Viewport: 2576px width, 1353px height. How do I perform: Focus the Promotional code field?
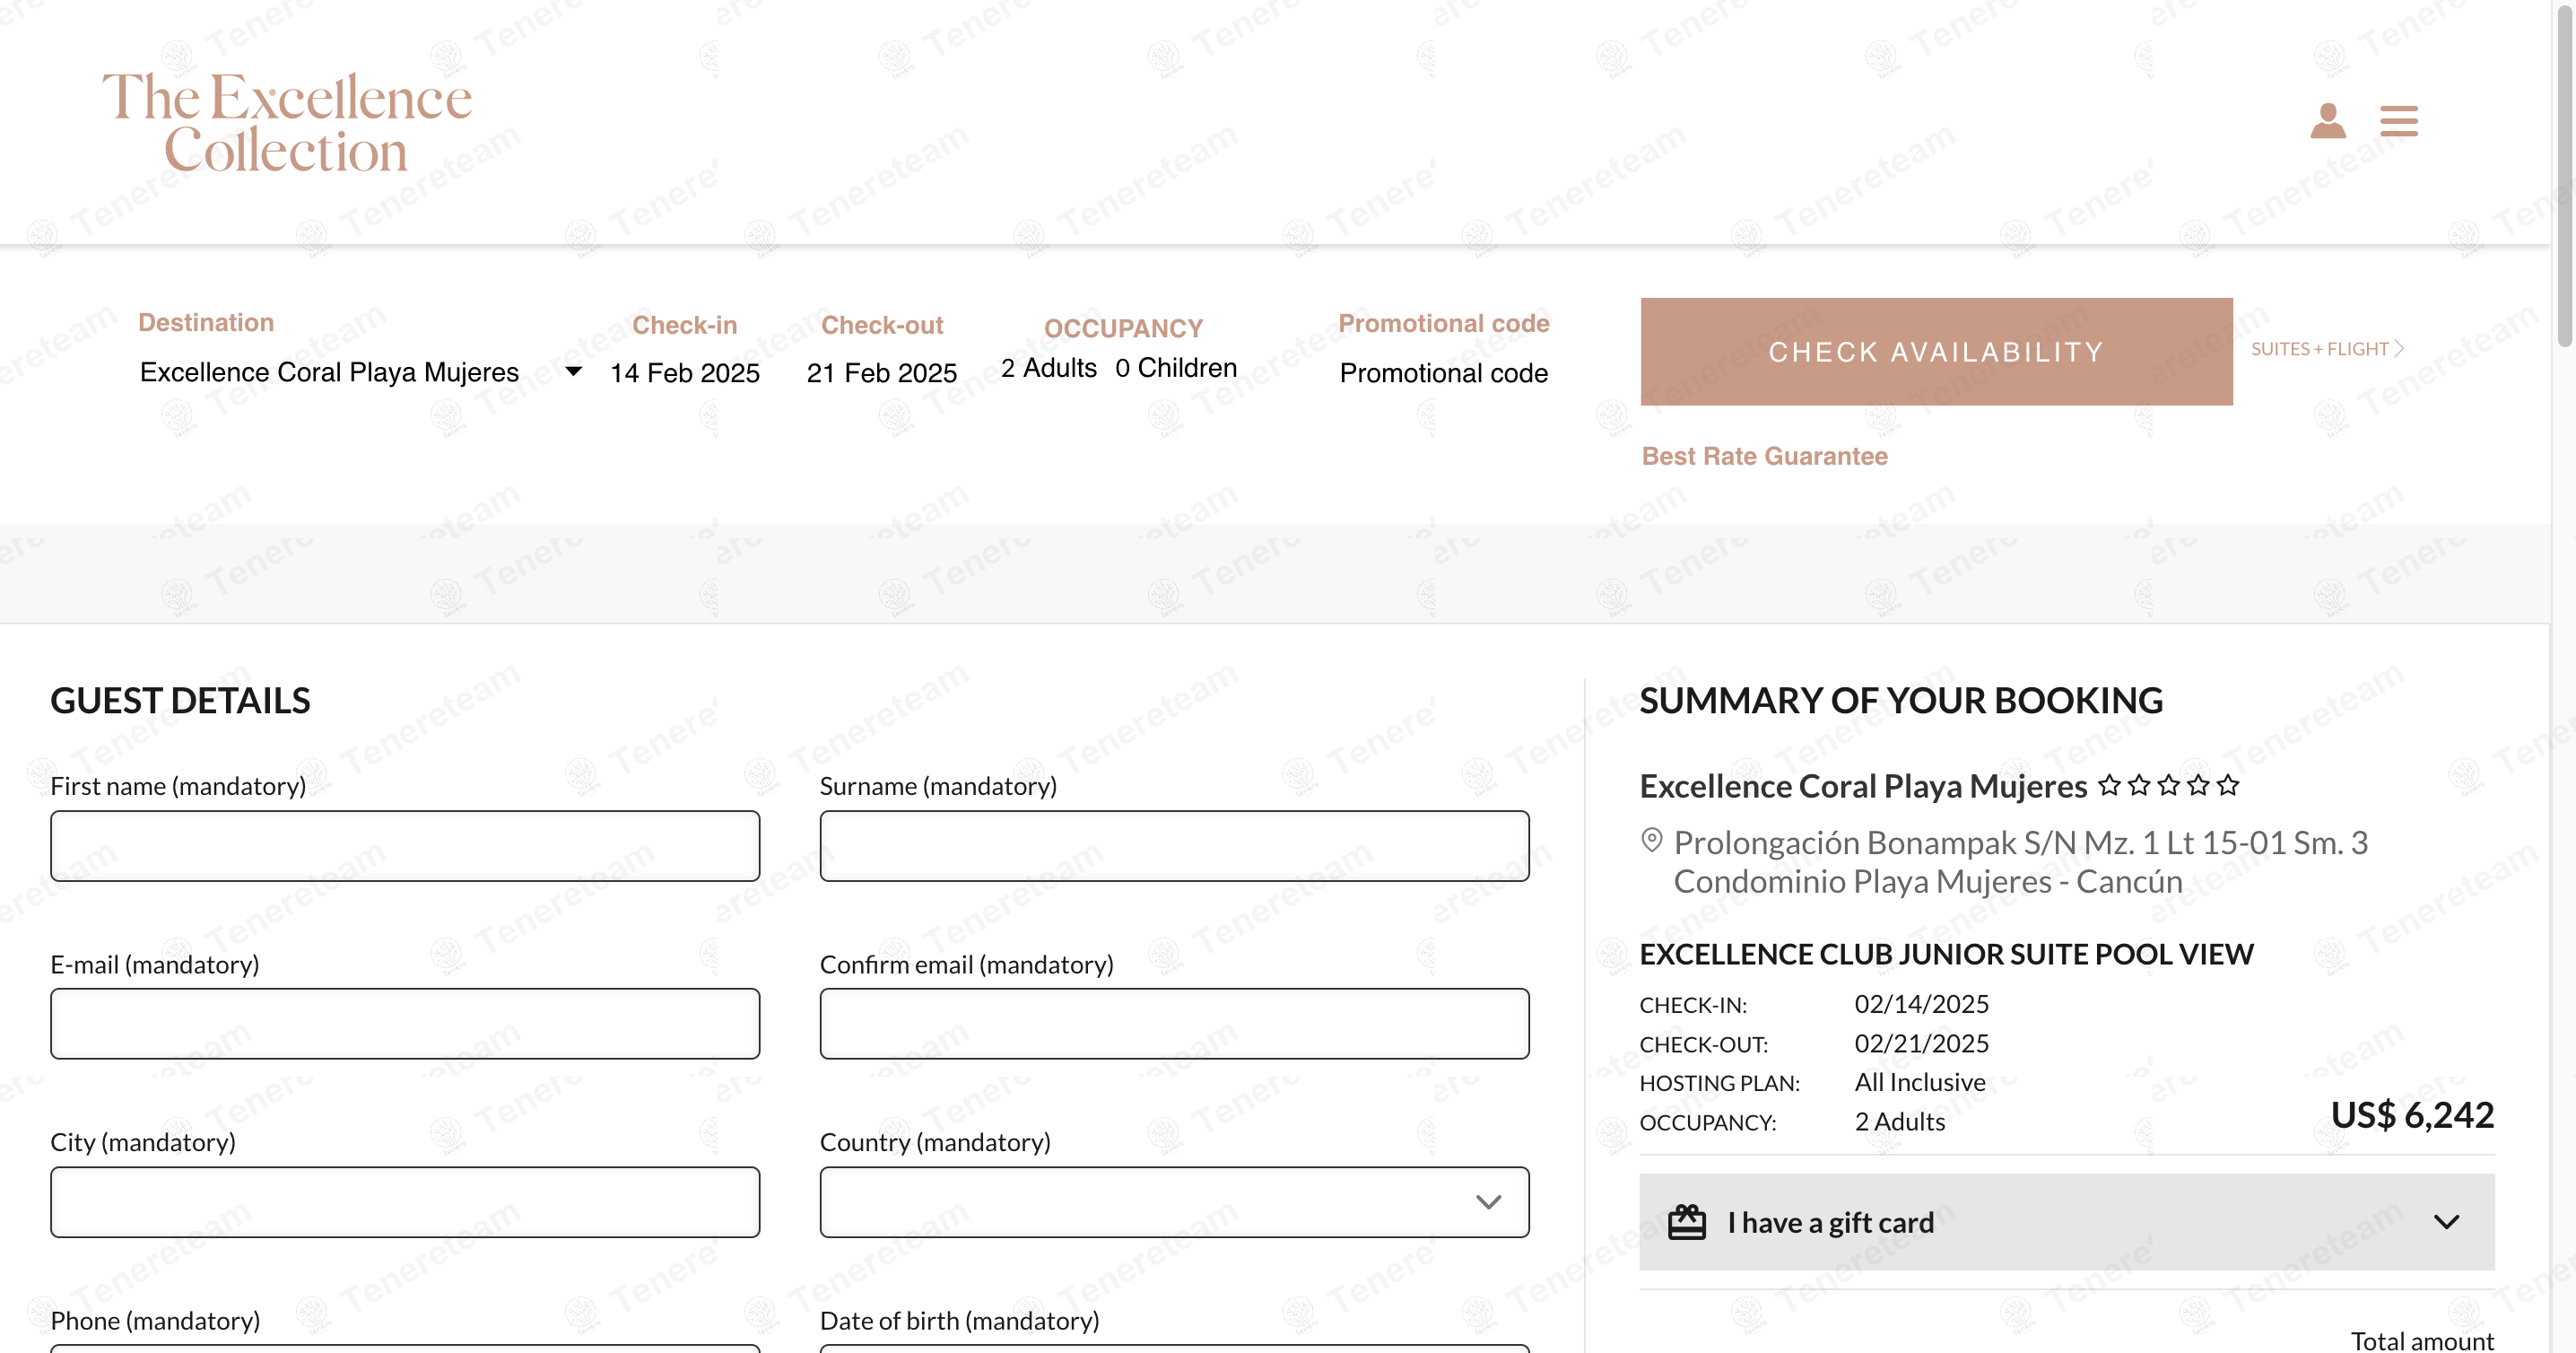(1443, 373)
